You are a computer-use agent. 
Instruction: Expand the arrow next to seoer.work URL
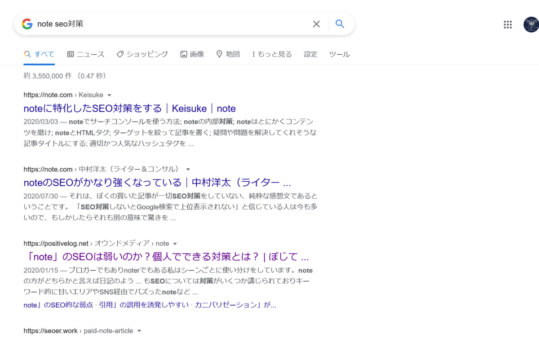click(139, 331)
